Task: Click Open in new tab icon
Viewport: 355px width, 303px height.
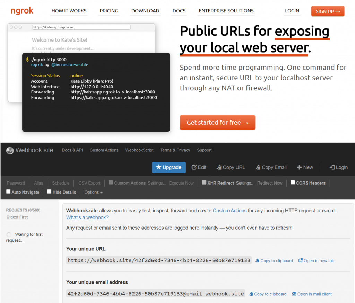Action: click(x=301, y=260)
